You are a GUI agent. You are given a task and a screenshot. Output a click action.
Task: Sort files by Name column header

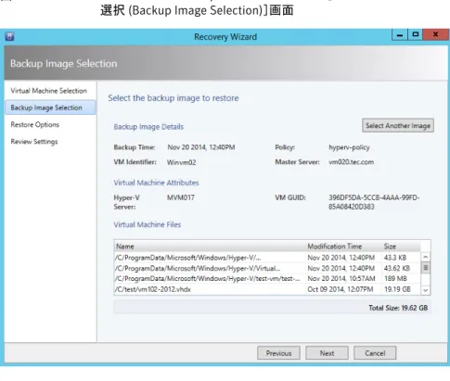(211, 247)
